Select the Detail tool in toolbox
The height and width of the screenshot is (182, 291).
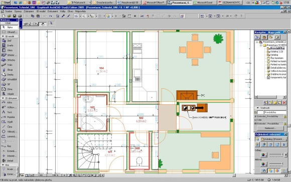click(x=9, y=160)
